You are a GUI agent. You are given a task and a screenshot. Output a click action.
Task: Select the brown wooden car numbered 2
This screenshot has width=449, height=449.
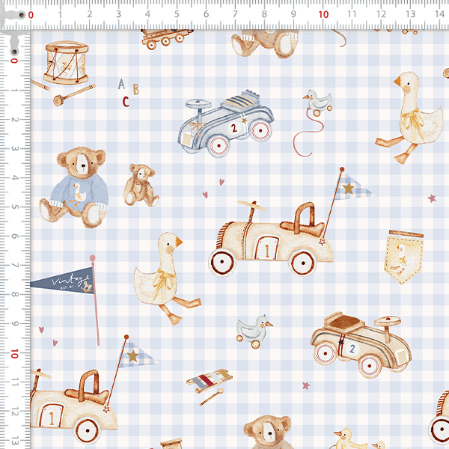coord(362,344)
